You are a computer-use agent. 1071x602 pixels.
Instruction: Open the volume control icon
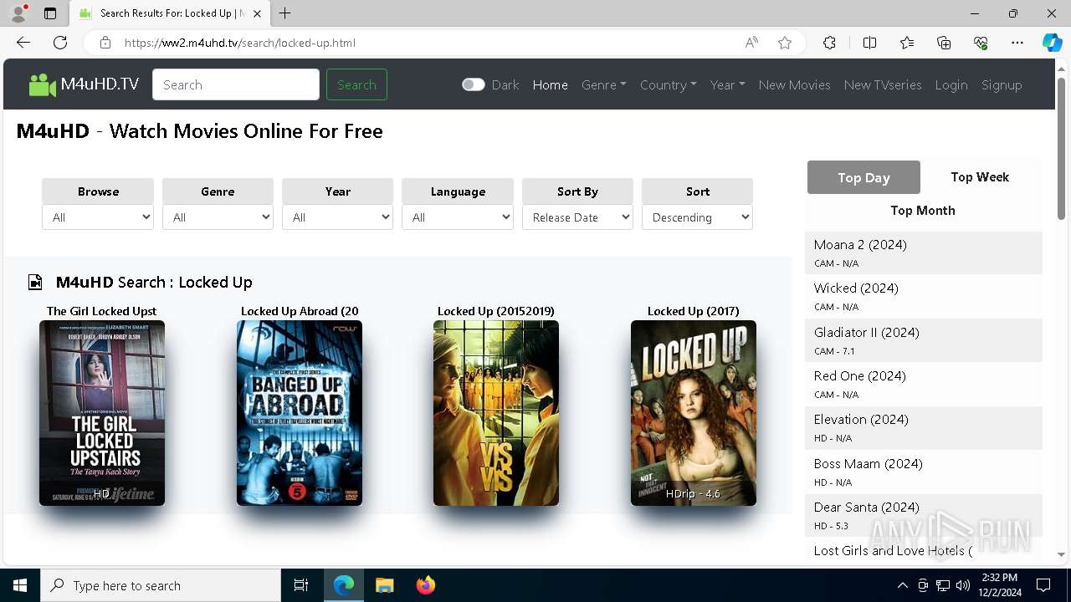click(x=963, y=585)
